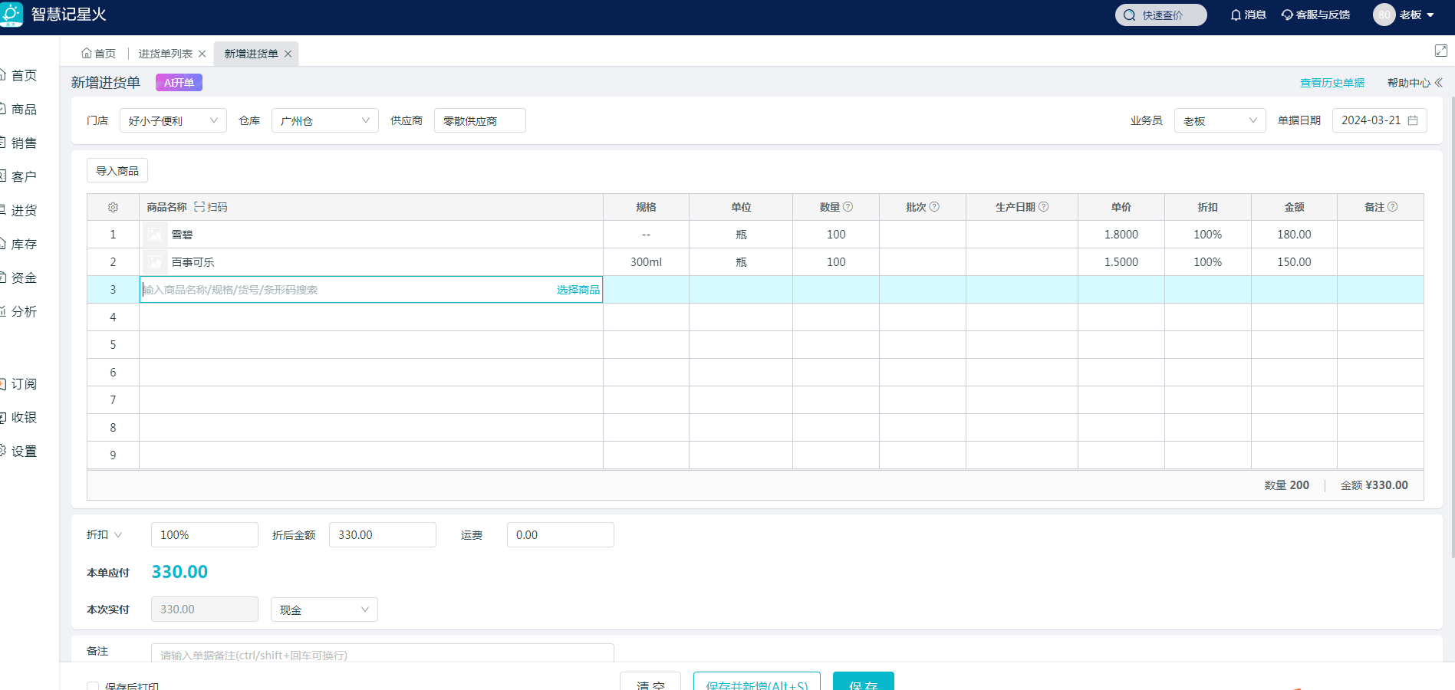Click the 折扣 100% input field
Image resolution: width=1455 pixels, height=690 pixels.
pyautogui.click(x=205, y=534)
